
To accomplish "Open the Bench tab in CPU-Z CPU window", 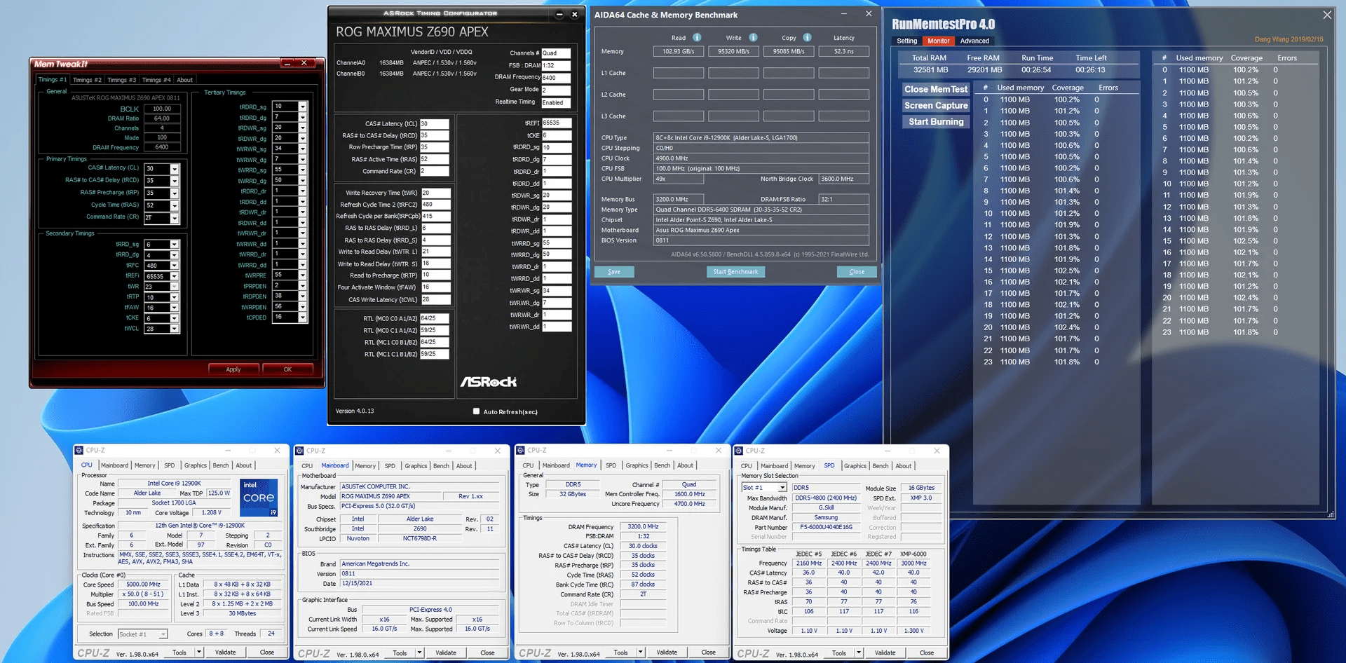I will click(x=220, y=465).
